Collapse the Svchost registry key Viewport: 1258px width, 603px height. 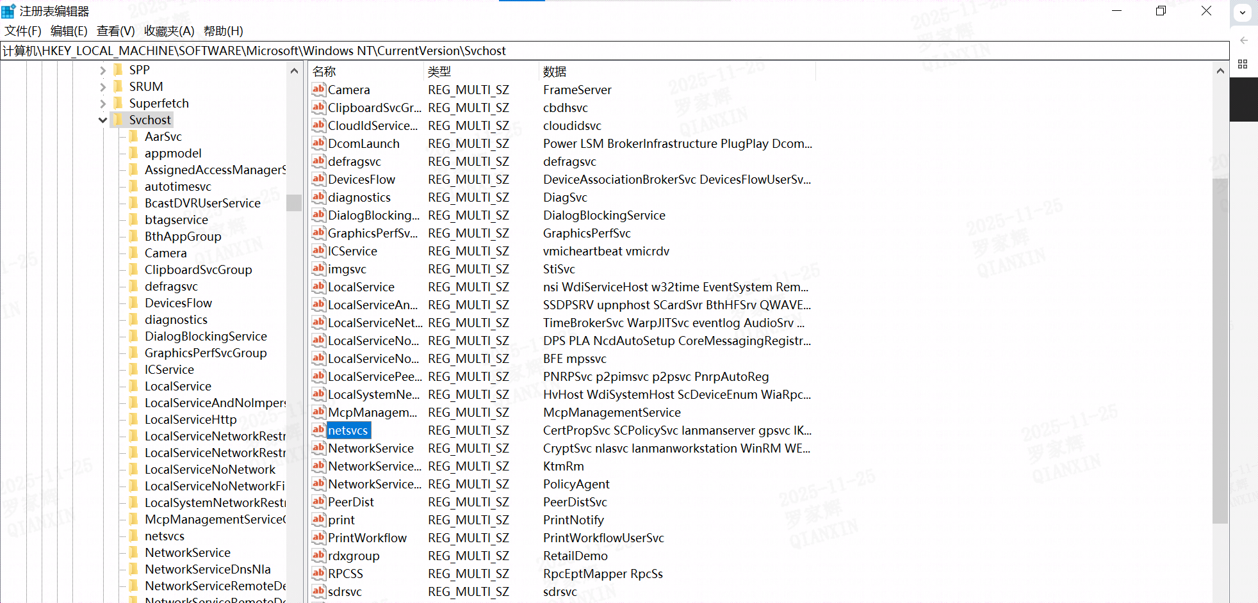point(102,120)
